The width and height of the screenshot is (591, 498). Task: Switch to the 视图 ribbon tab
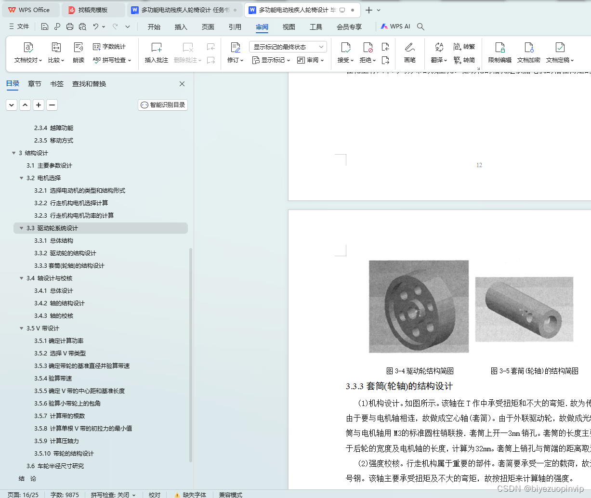(289, 27)
